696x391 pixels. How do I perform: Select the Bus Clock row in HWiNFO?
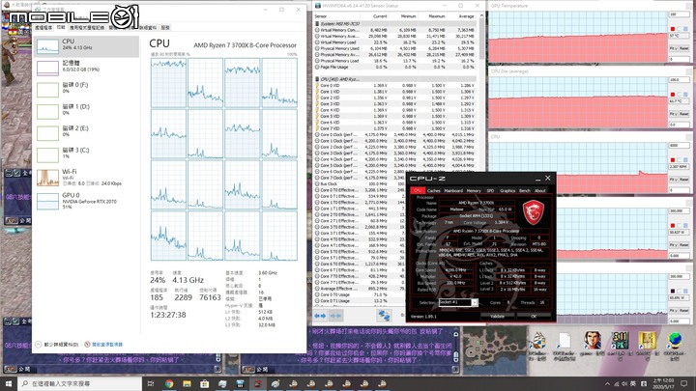(x=360, y=184)
